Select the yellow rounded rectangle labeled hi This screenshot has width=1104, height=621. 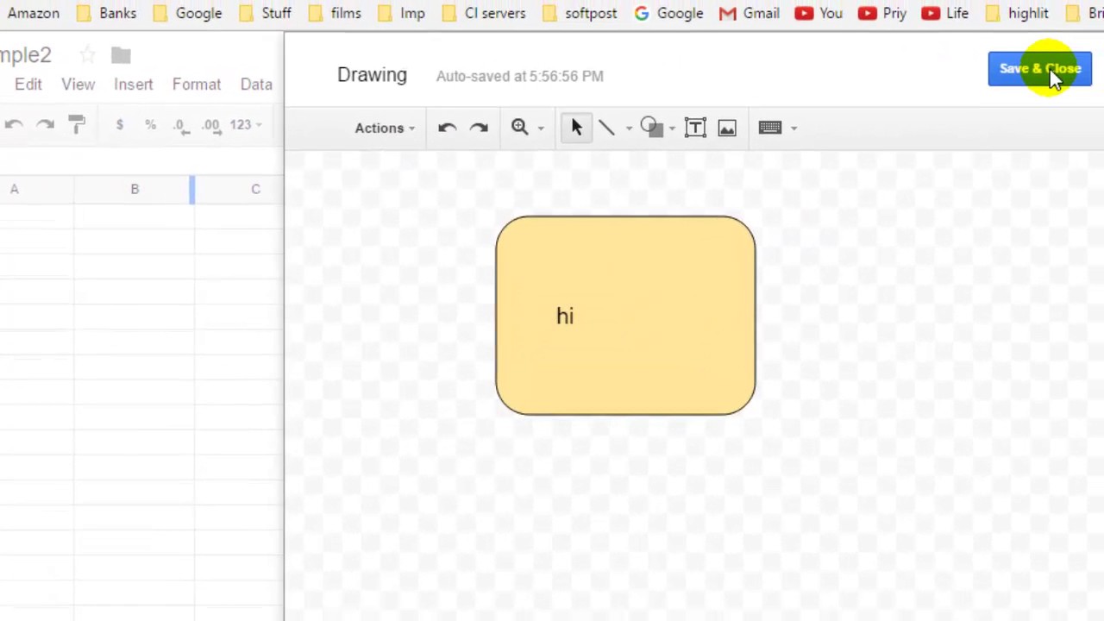624,315
